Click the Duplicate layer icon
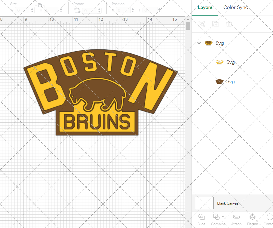Image resolution: width=273 pixels, height=228 pixels. 215,24
